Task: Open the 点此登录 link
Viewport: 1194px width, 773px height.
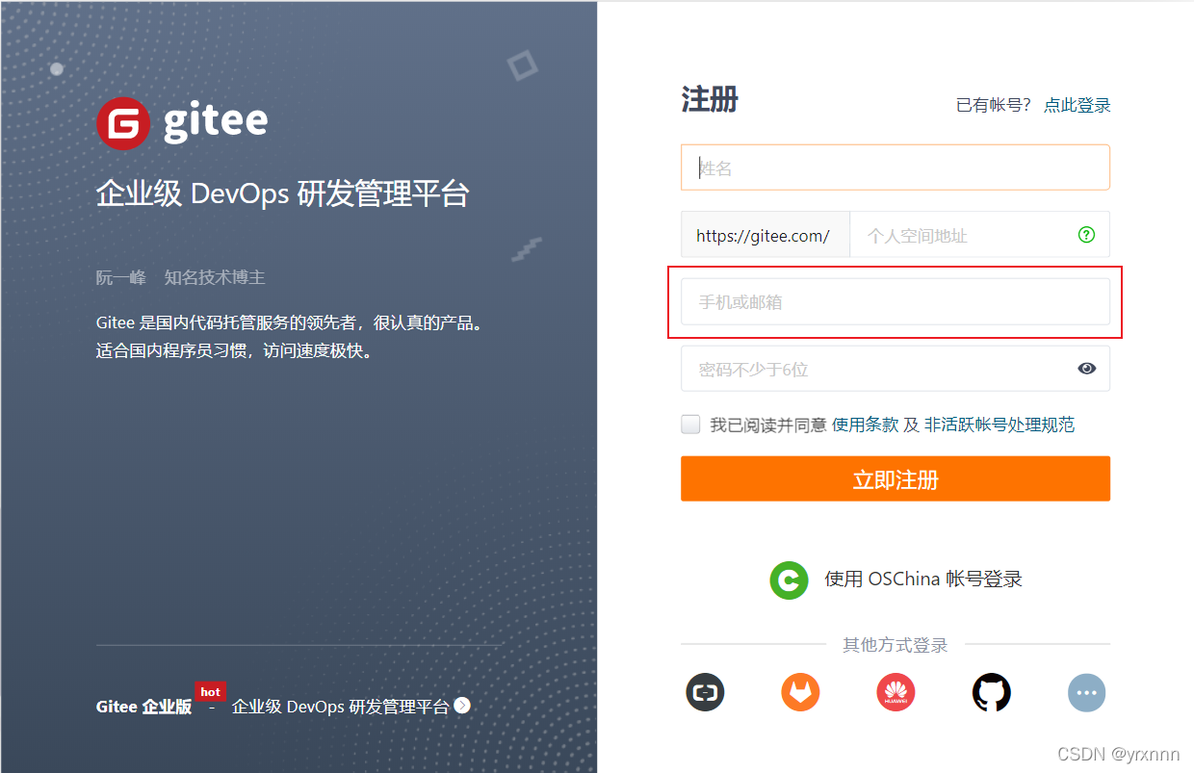Action: (x=1077, y=105)
